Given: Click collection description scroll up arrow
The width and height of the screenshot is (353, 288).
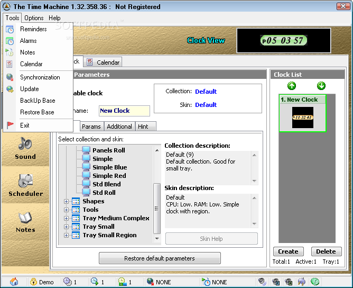Looking at the screenshot, I should pos(254,155).
